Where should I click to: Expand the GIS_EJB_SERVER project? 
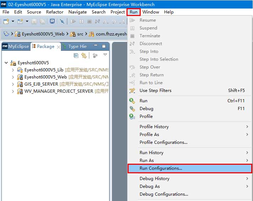click(x=13, y=84)
